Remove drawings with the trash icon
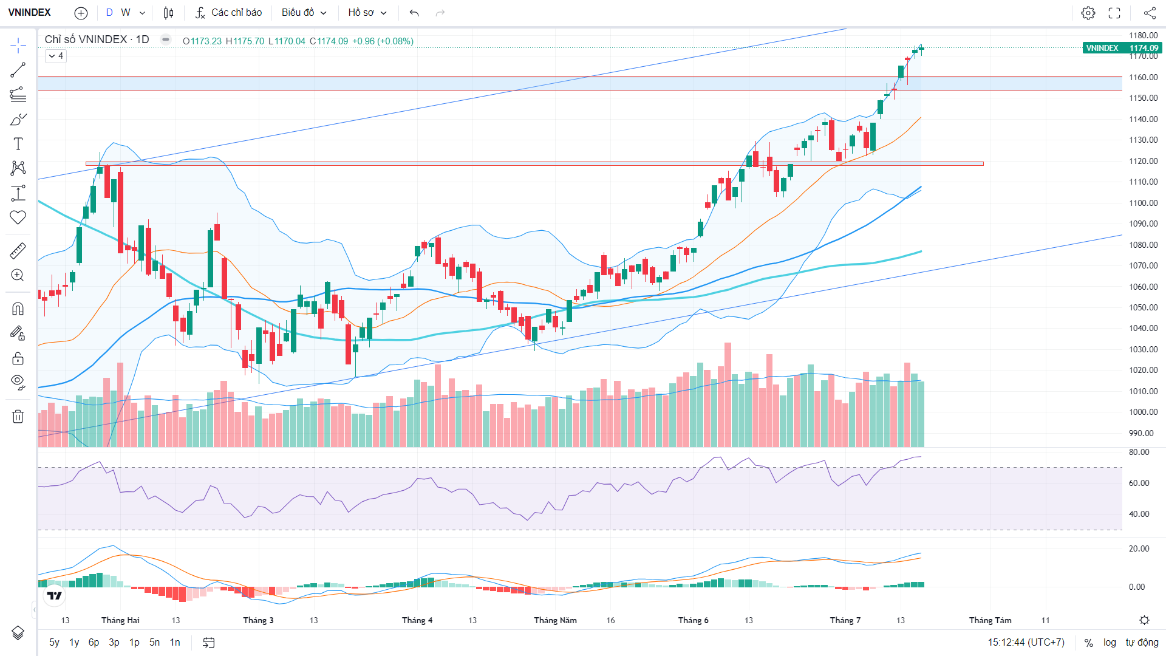Image resolution: width=1166 pixels, height=656 pixels. (x=18, y=417)
